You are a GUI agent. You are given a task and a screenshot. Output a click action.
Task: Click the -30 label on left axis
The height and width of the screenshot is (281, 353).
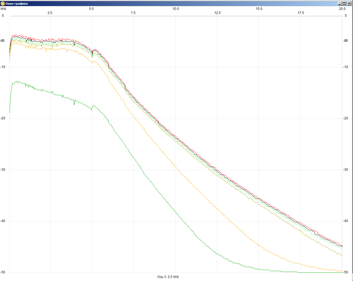[3, 170]
